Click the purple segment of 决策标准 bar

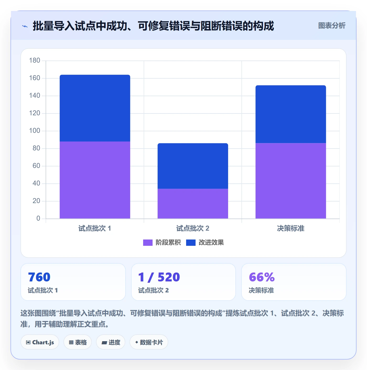[x=291, y=181]
